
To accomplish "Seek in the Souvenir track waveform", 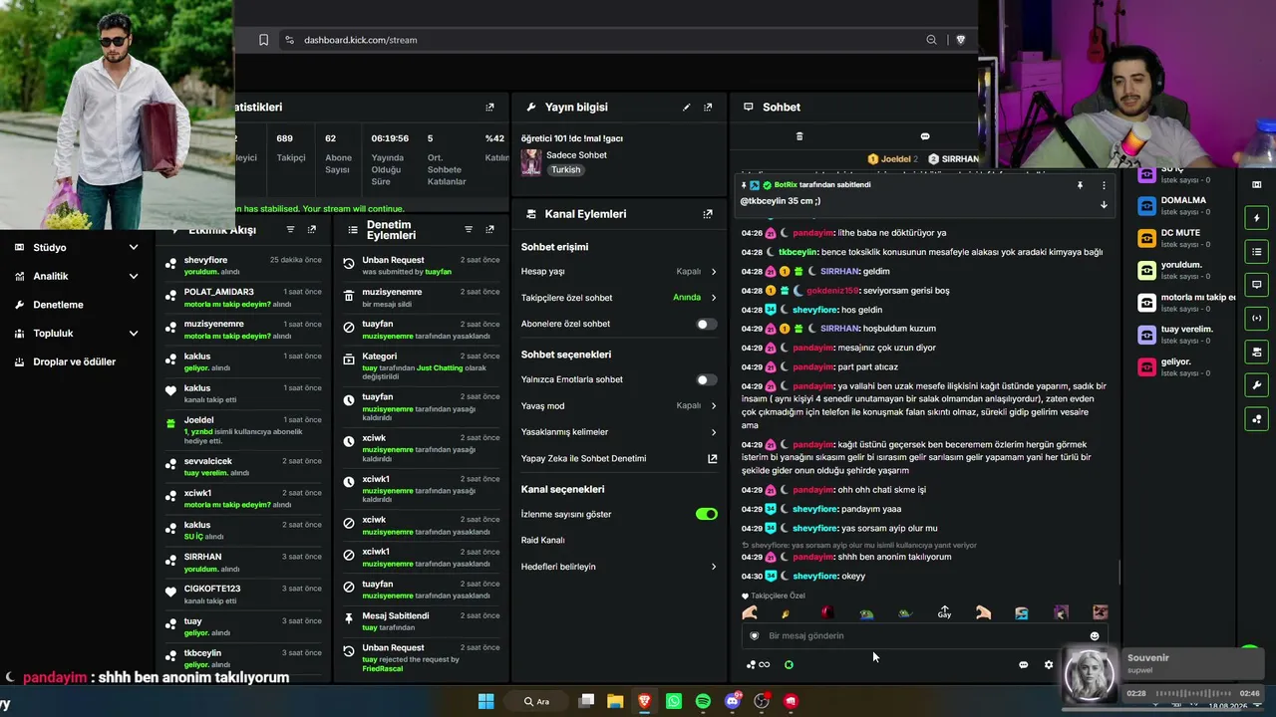I will click(1192, 693).
